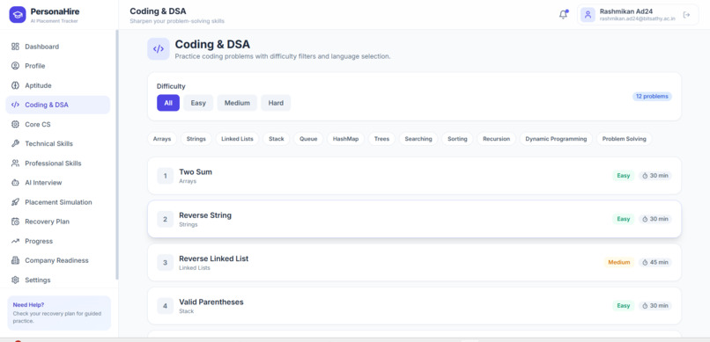Open the Valid Parentheses problem
Viewport: 710px width, 342px height.
pyautogui.click(x=414, y=306)
